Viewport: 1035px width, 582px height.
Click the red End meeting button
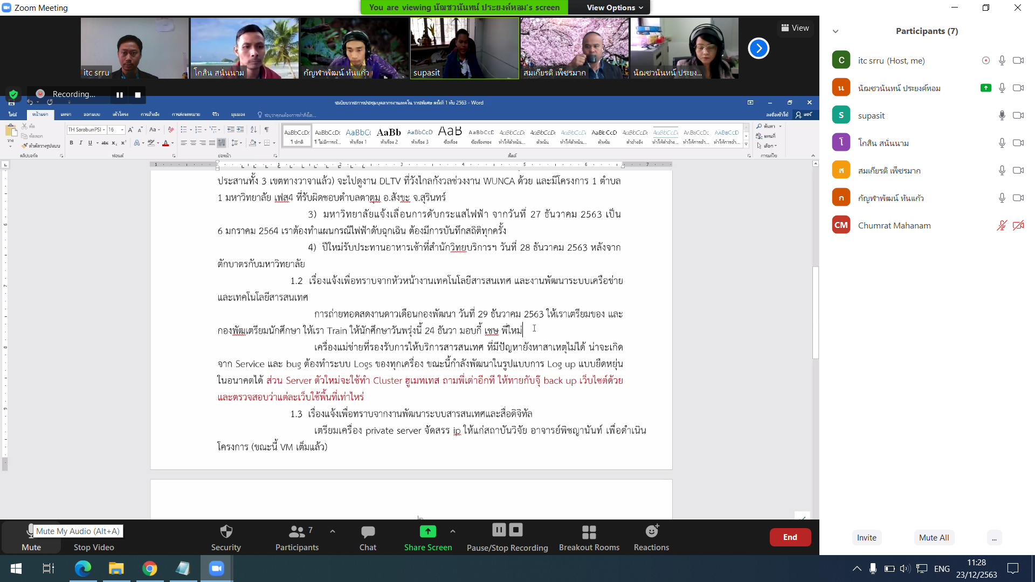click(x=790, y=537)
